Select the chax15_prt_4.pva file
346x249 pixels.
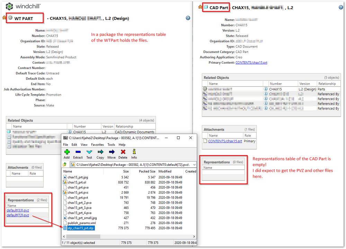(x=79, y=213)
